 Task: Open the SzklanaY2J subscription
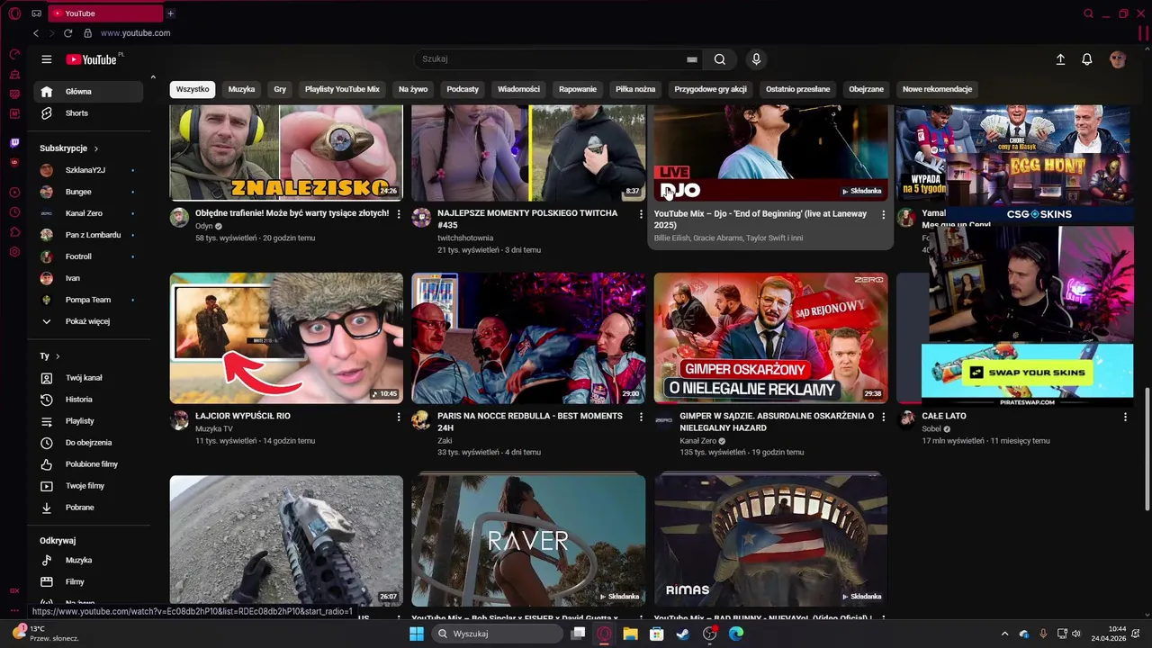click(88, 170)
